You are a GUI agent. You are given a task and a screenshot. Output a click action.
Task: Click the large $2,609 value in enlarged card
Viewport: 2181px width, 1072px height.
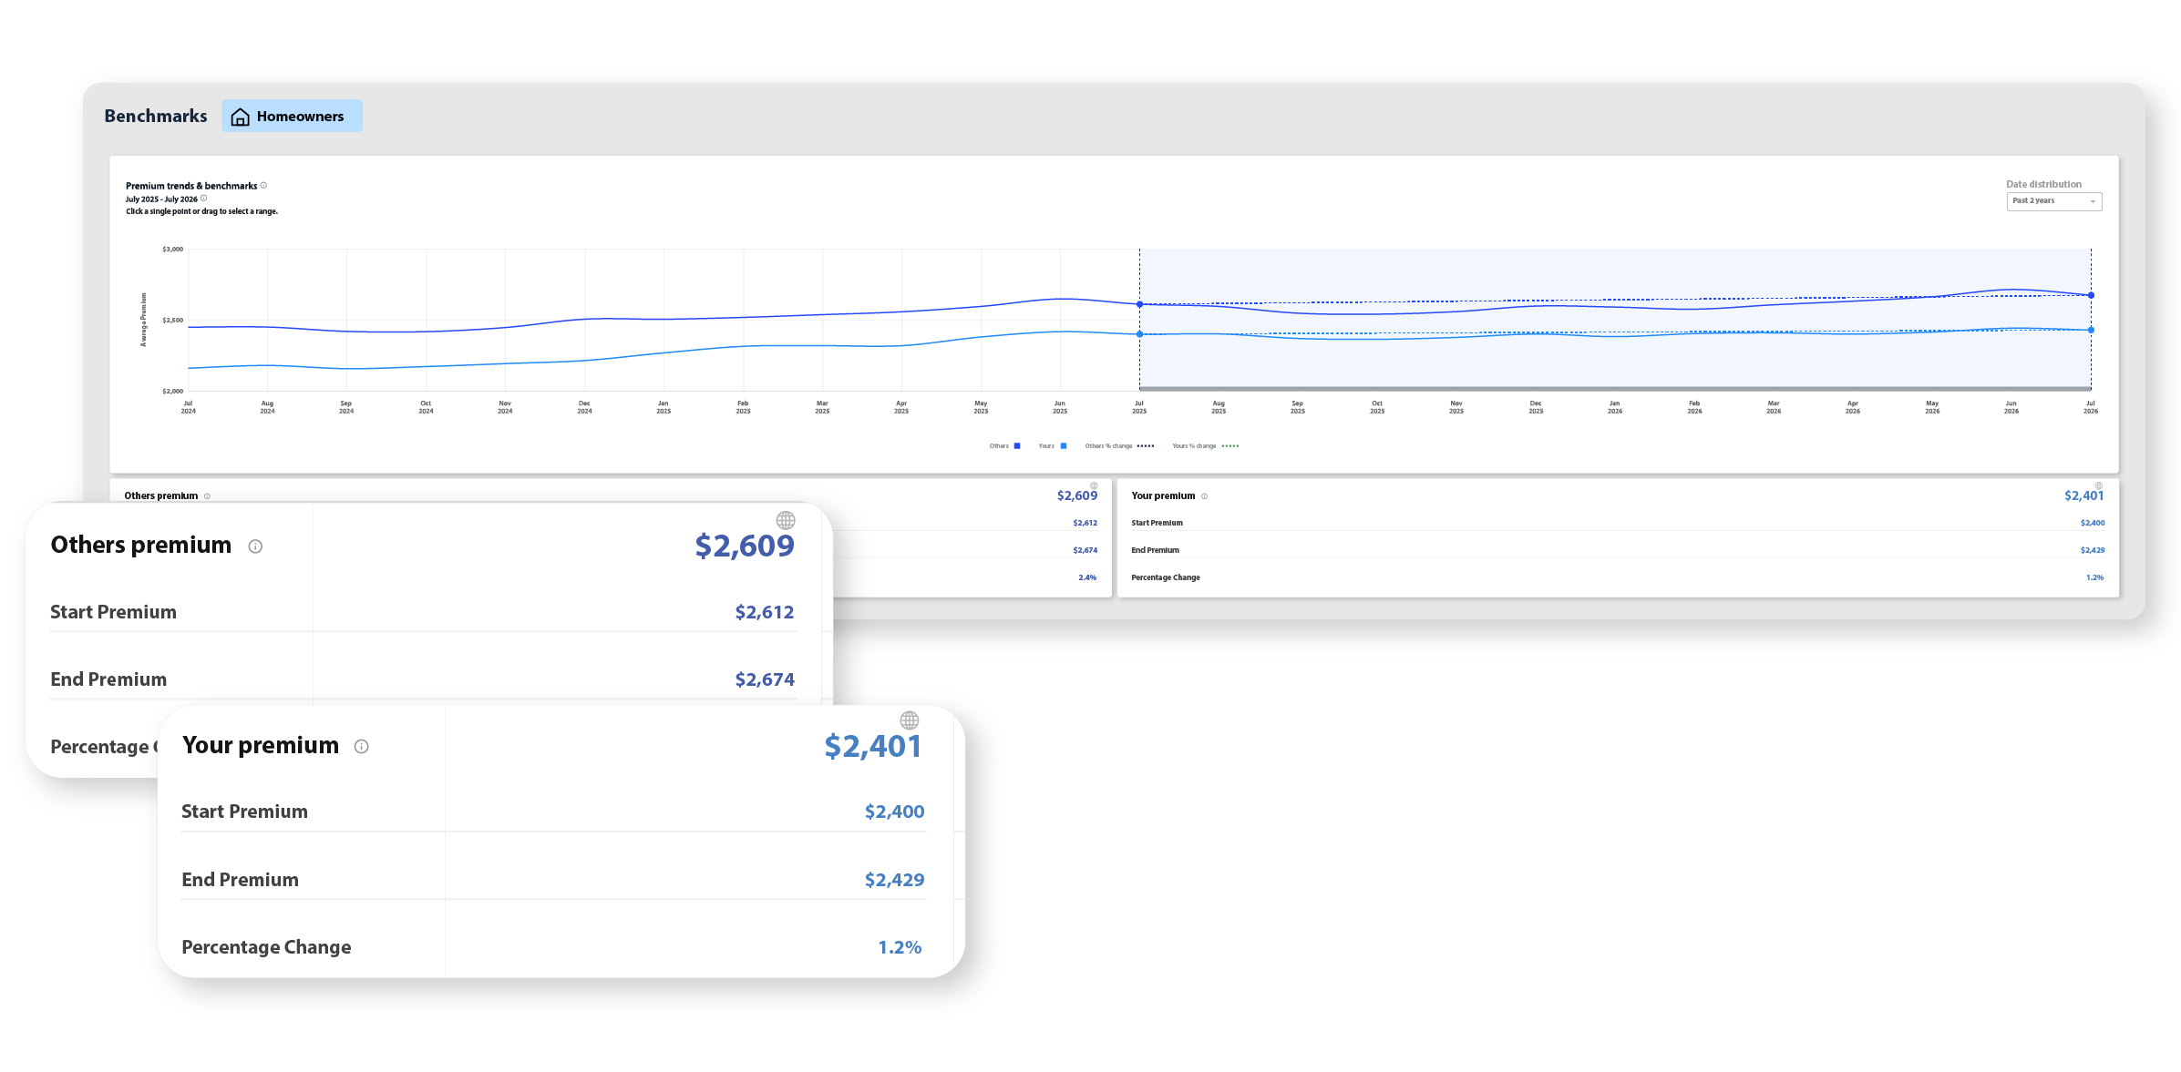(745, 546)
